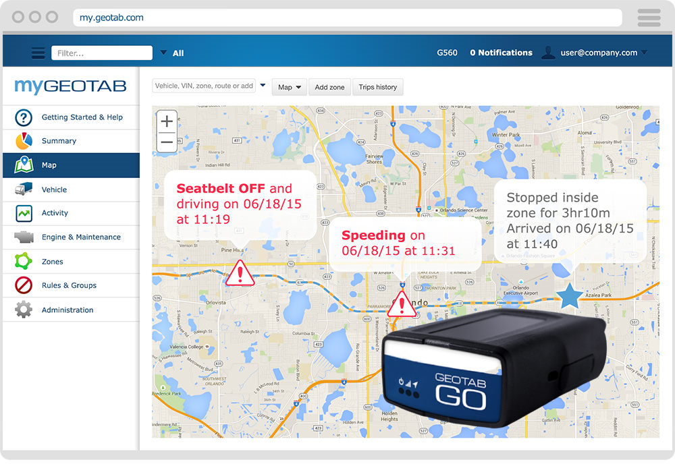This screenshot has height=464, width=675.
Task: Click the G560 database label
Action: click(447, 53)
